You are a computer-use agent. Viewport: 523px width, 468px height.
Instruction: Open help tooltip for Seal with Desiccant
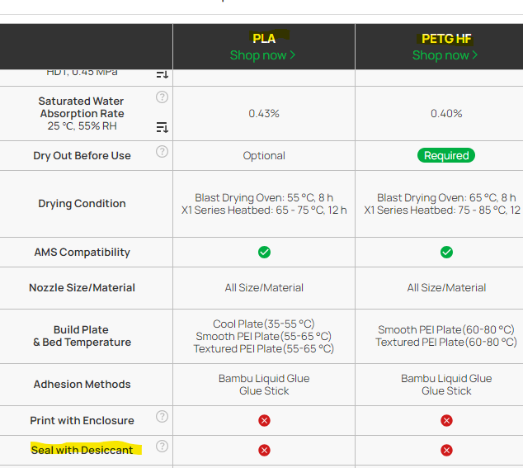[162, 447]
